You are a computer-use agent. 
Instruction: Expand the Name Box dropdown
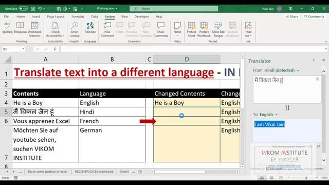(23, 49)
